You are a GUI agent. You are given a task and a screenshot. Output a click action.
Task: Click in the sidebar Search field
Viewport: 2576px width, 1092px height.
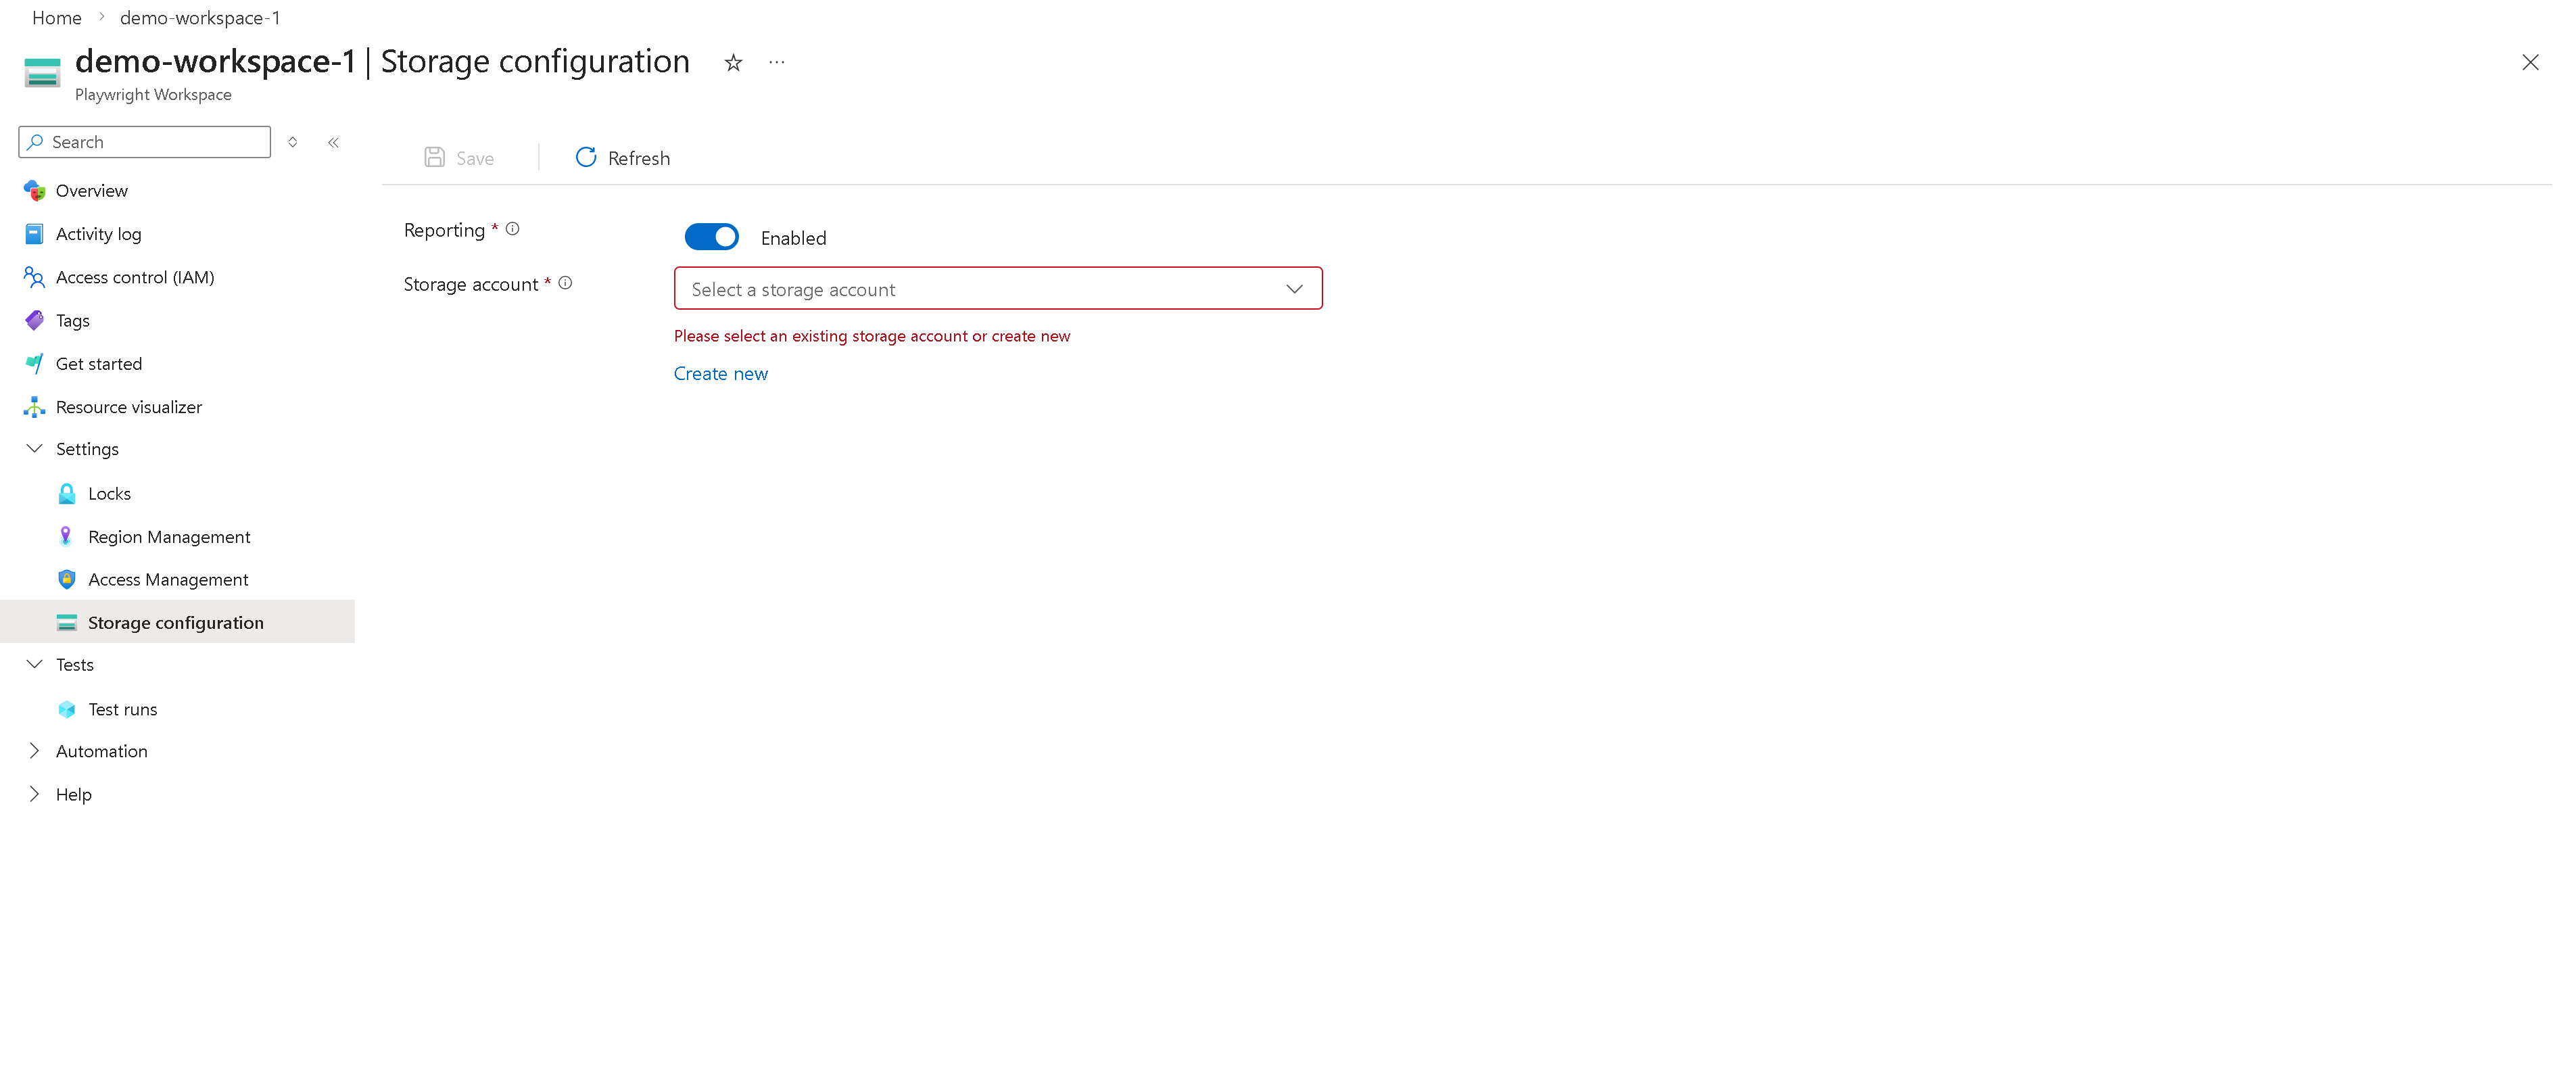[x=144, y=142]
